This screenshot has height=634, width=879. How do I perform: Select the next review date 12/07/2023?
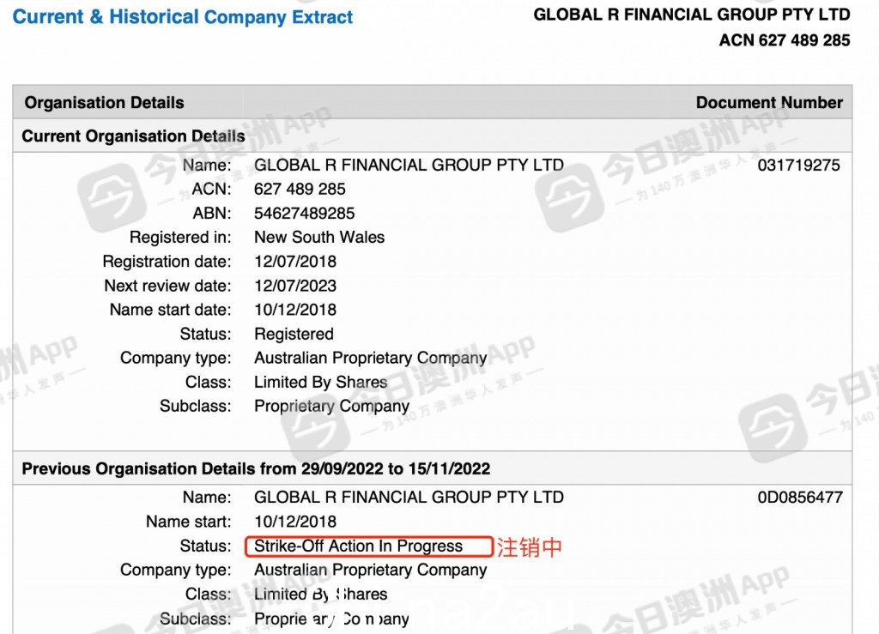tap(295, 286)
